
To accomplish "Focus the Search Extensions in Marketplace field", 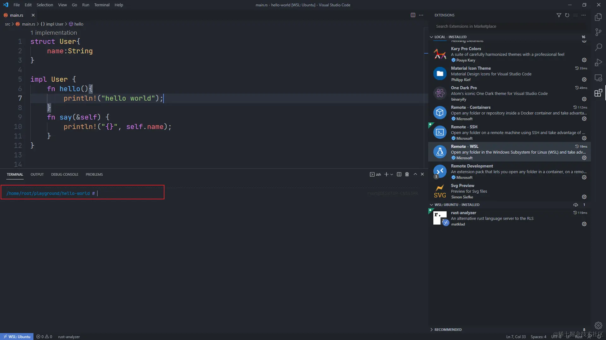I will (x=509, y=26).
